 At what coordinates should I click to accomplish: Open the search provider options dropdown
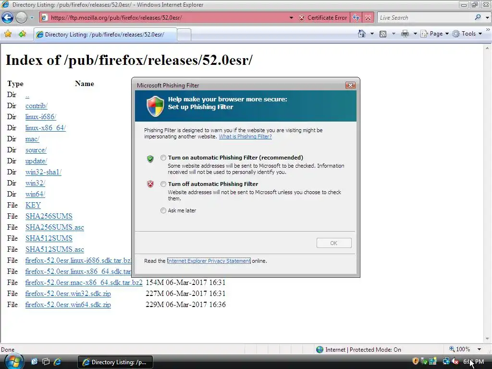coord(487,18)
